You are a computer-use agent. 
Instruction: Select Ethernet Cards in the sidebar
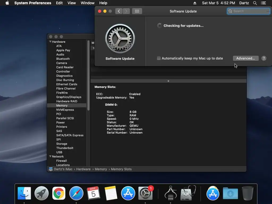67,84
